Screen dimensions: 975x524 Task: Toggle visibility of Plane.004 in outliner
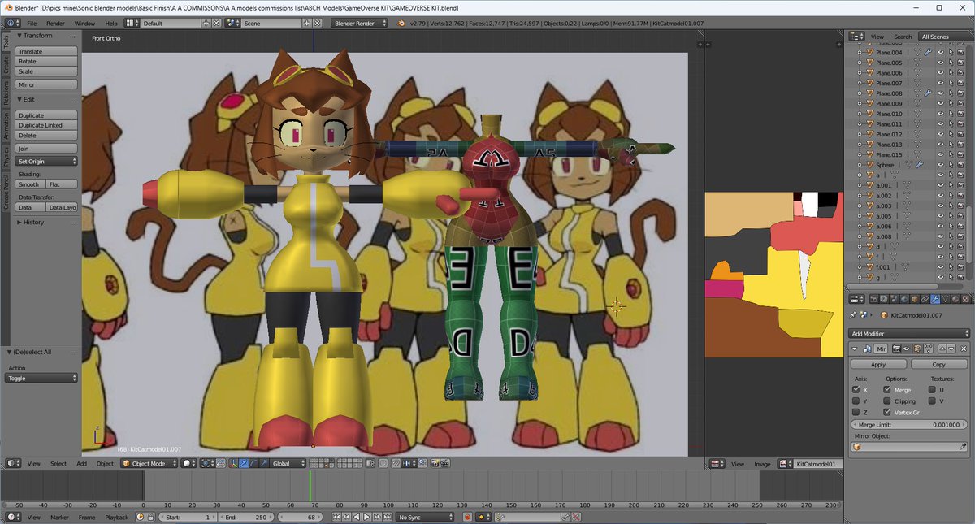[940, 52]
